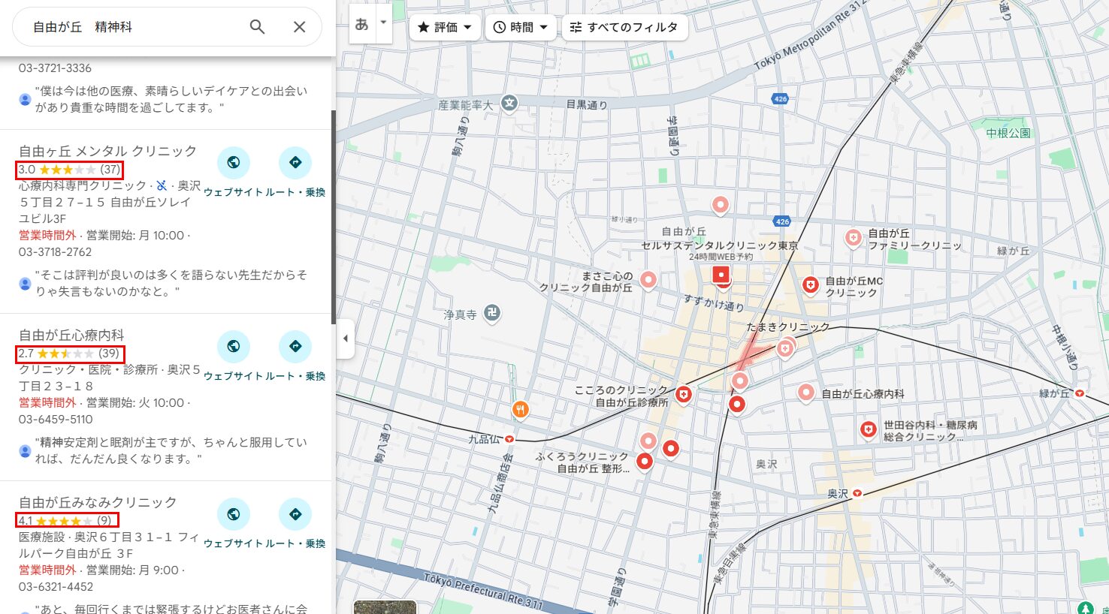Open website icon for 自由が丘心療内科
The width and height of the screenshot is (1109, 614).
(234, 347)
